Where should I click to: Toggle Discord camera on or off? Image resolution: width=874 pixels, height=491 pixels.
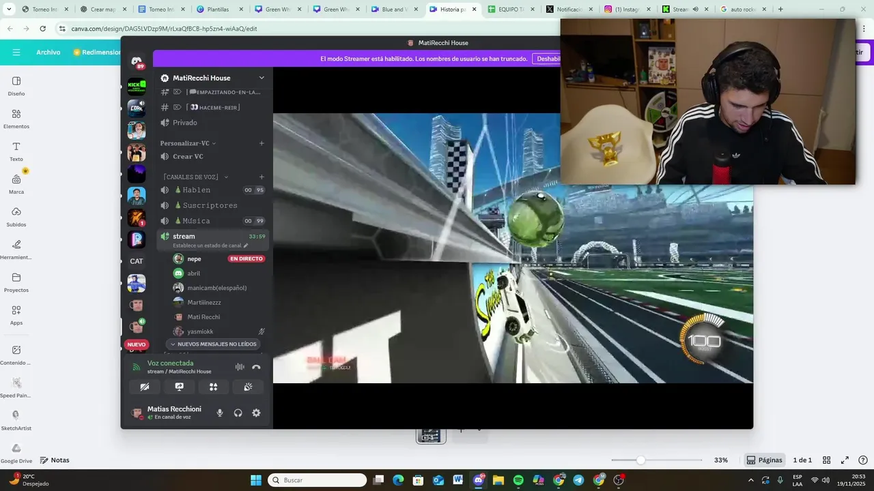click(145, 387)
